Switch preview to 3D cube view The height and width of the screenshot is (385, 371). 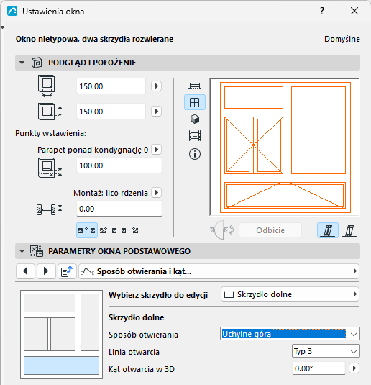[195, 119]
